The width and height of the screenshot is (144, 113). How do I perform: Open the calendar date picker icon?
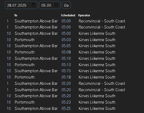coord(33,5)
